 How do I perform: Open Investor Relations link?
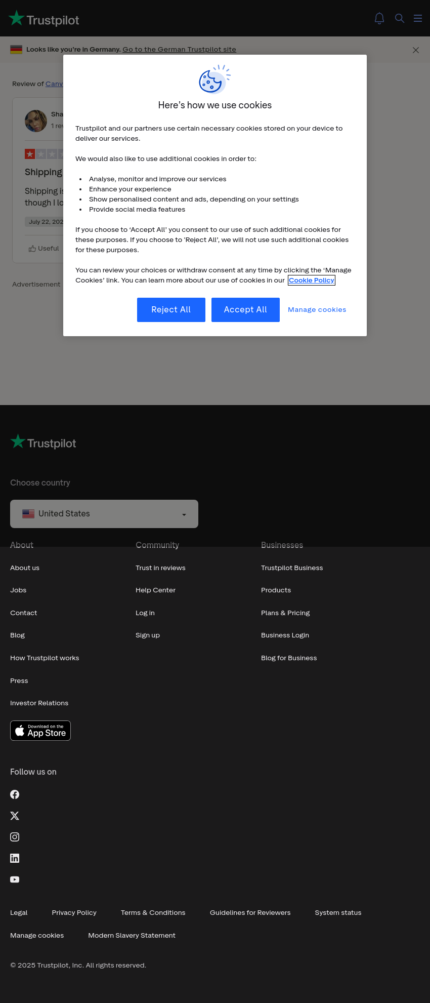pos(39,703)
